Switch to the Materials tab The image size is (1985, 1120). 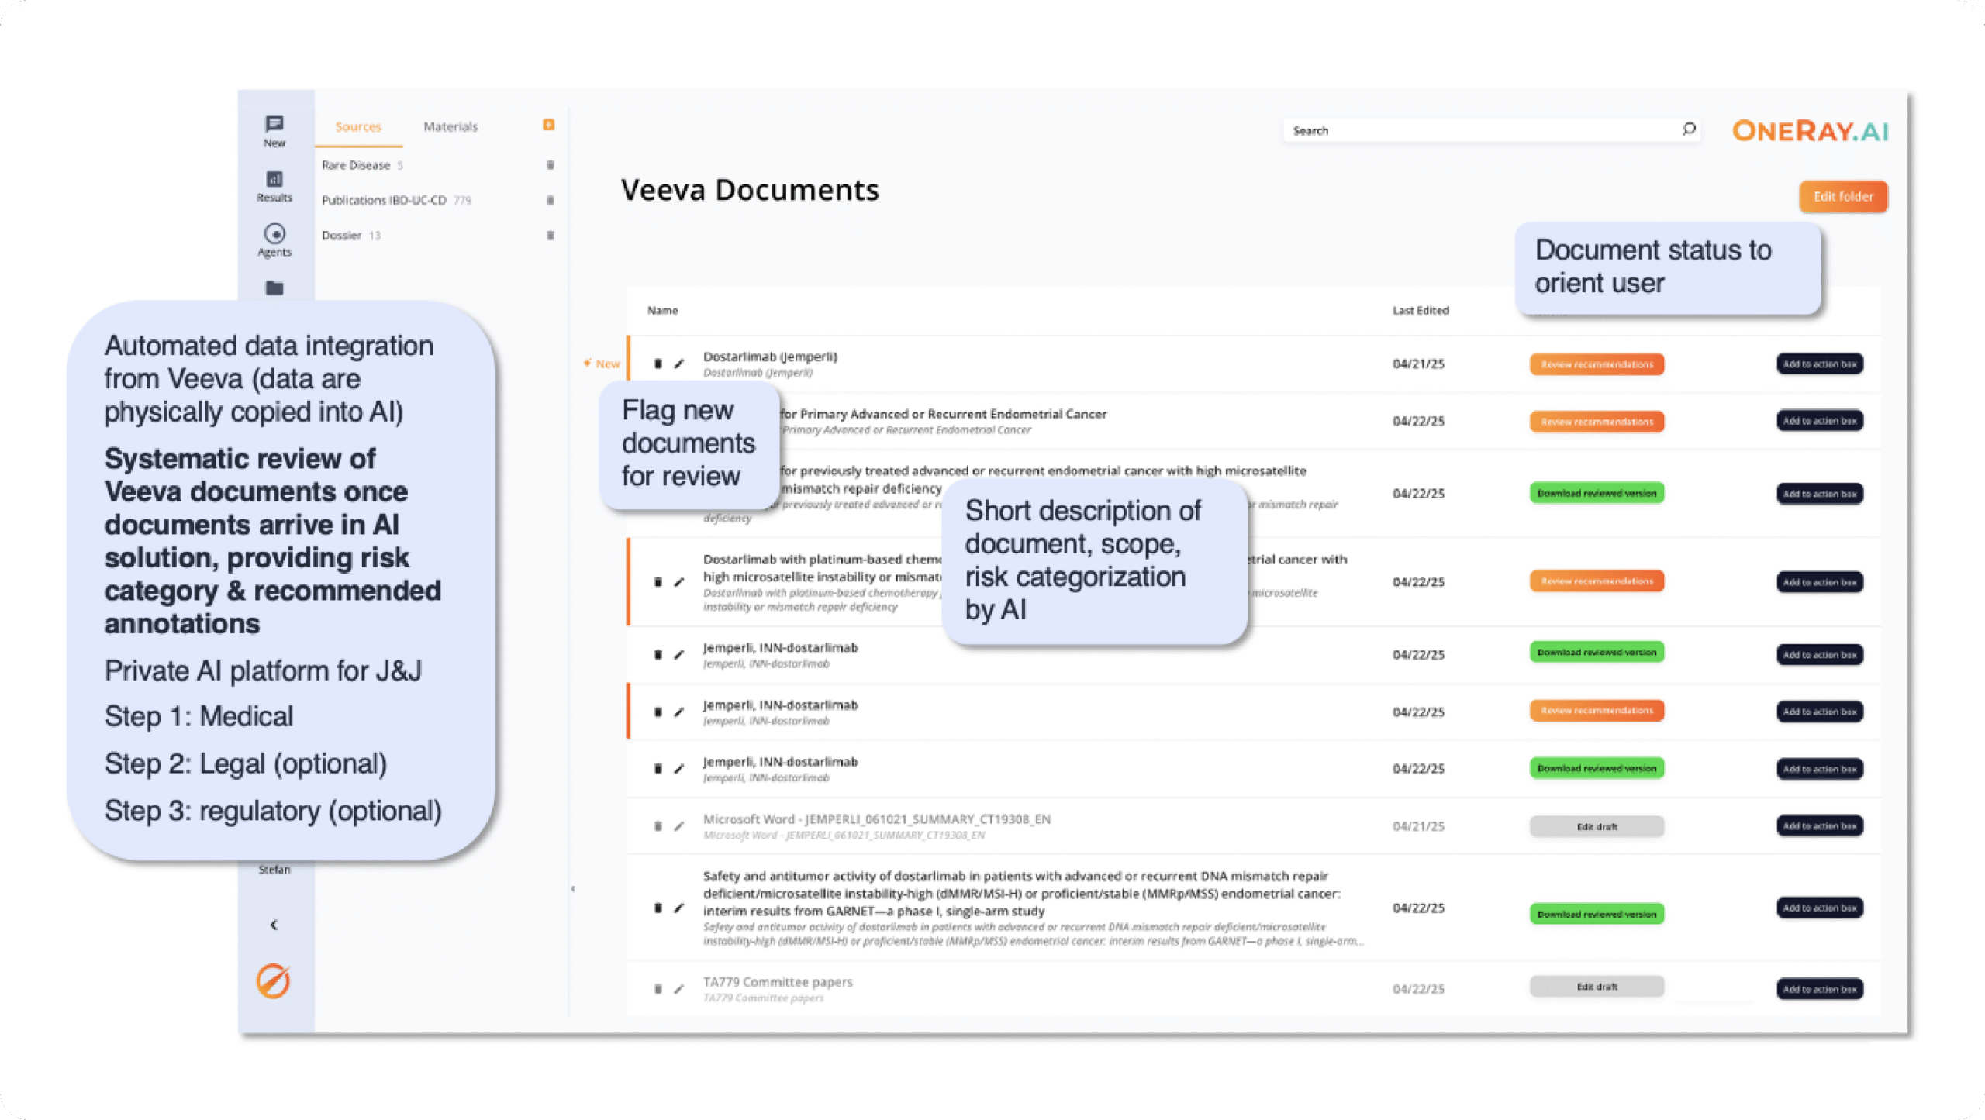pos(450,126)
